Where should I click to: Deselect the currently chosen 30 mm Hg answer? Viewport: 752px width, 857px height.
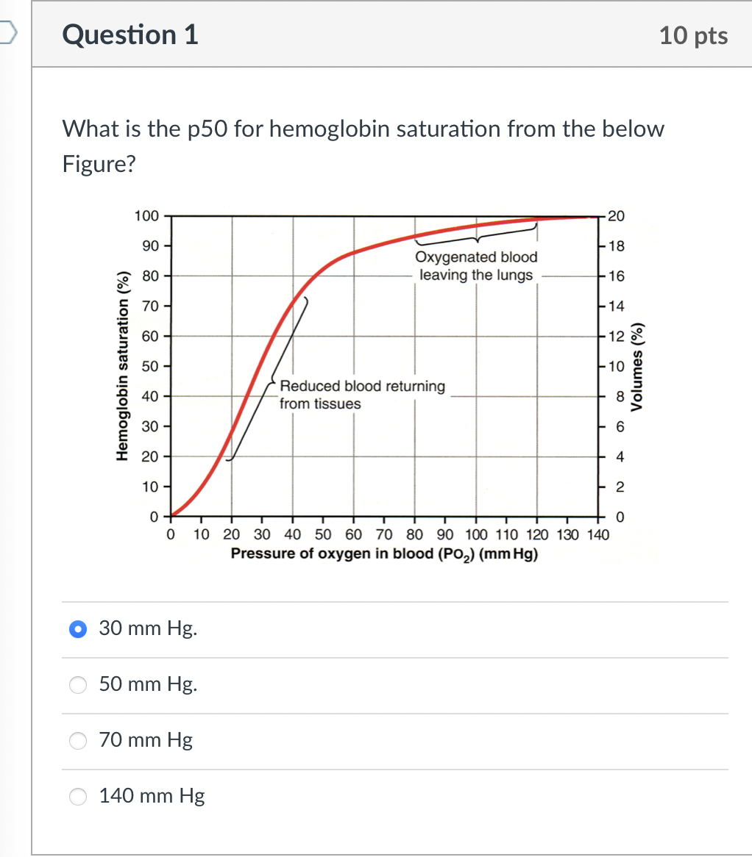click(x=77, y=629)
